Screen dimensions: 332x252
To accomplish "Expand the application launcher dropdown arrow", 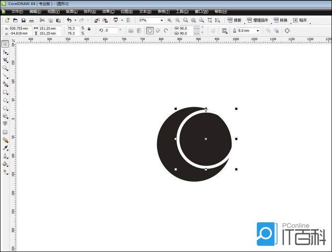I will (x=122, y=20).
